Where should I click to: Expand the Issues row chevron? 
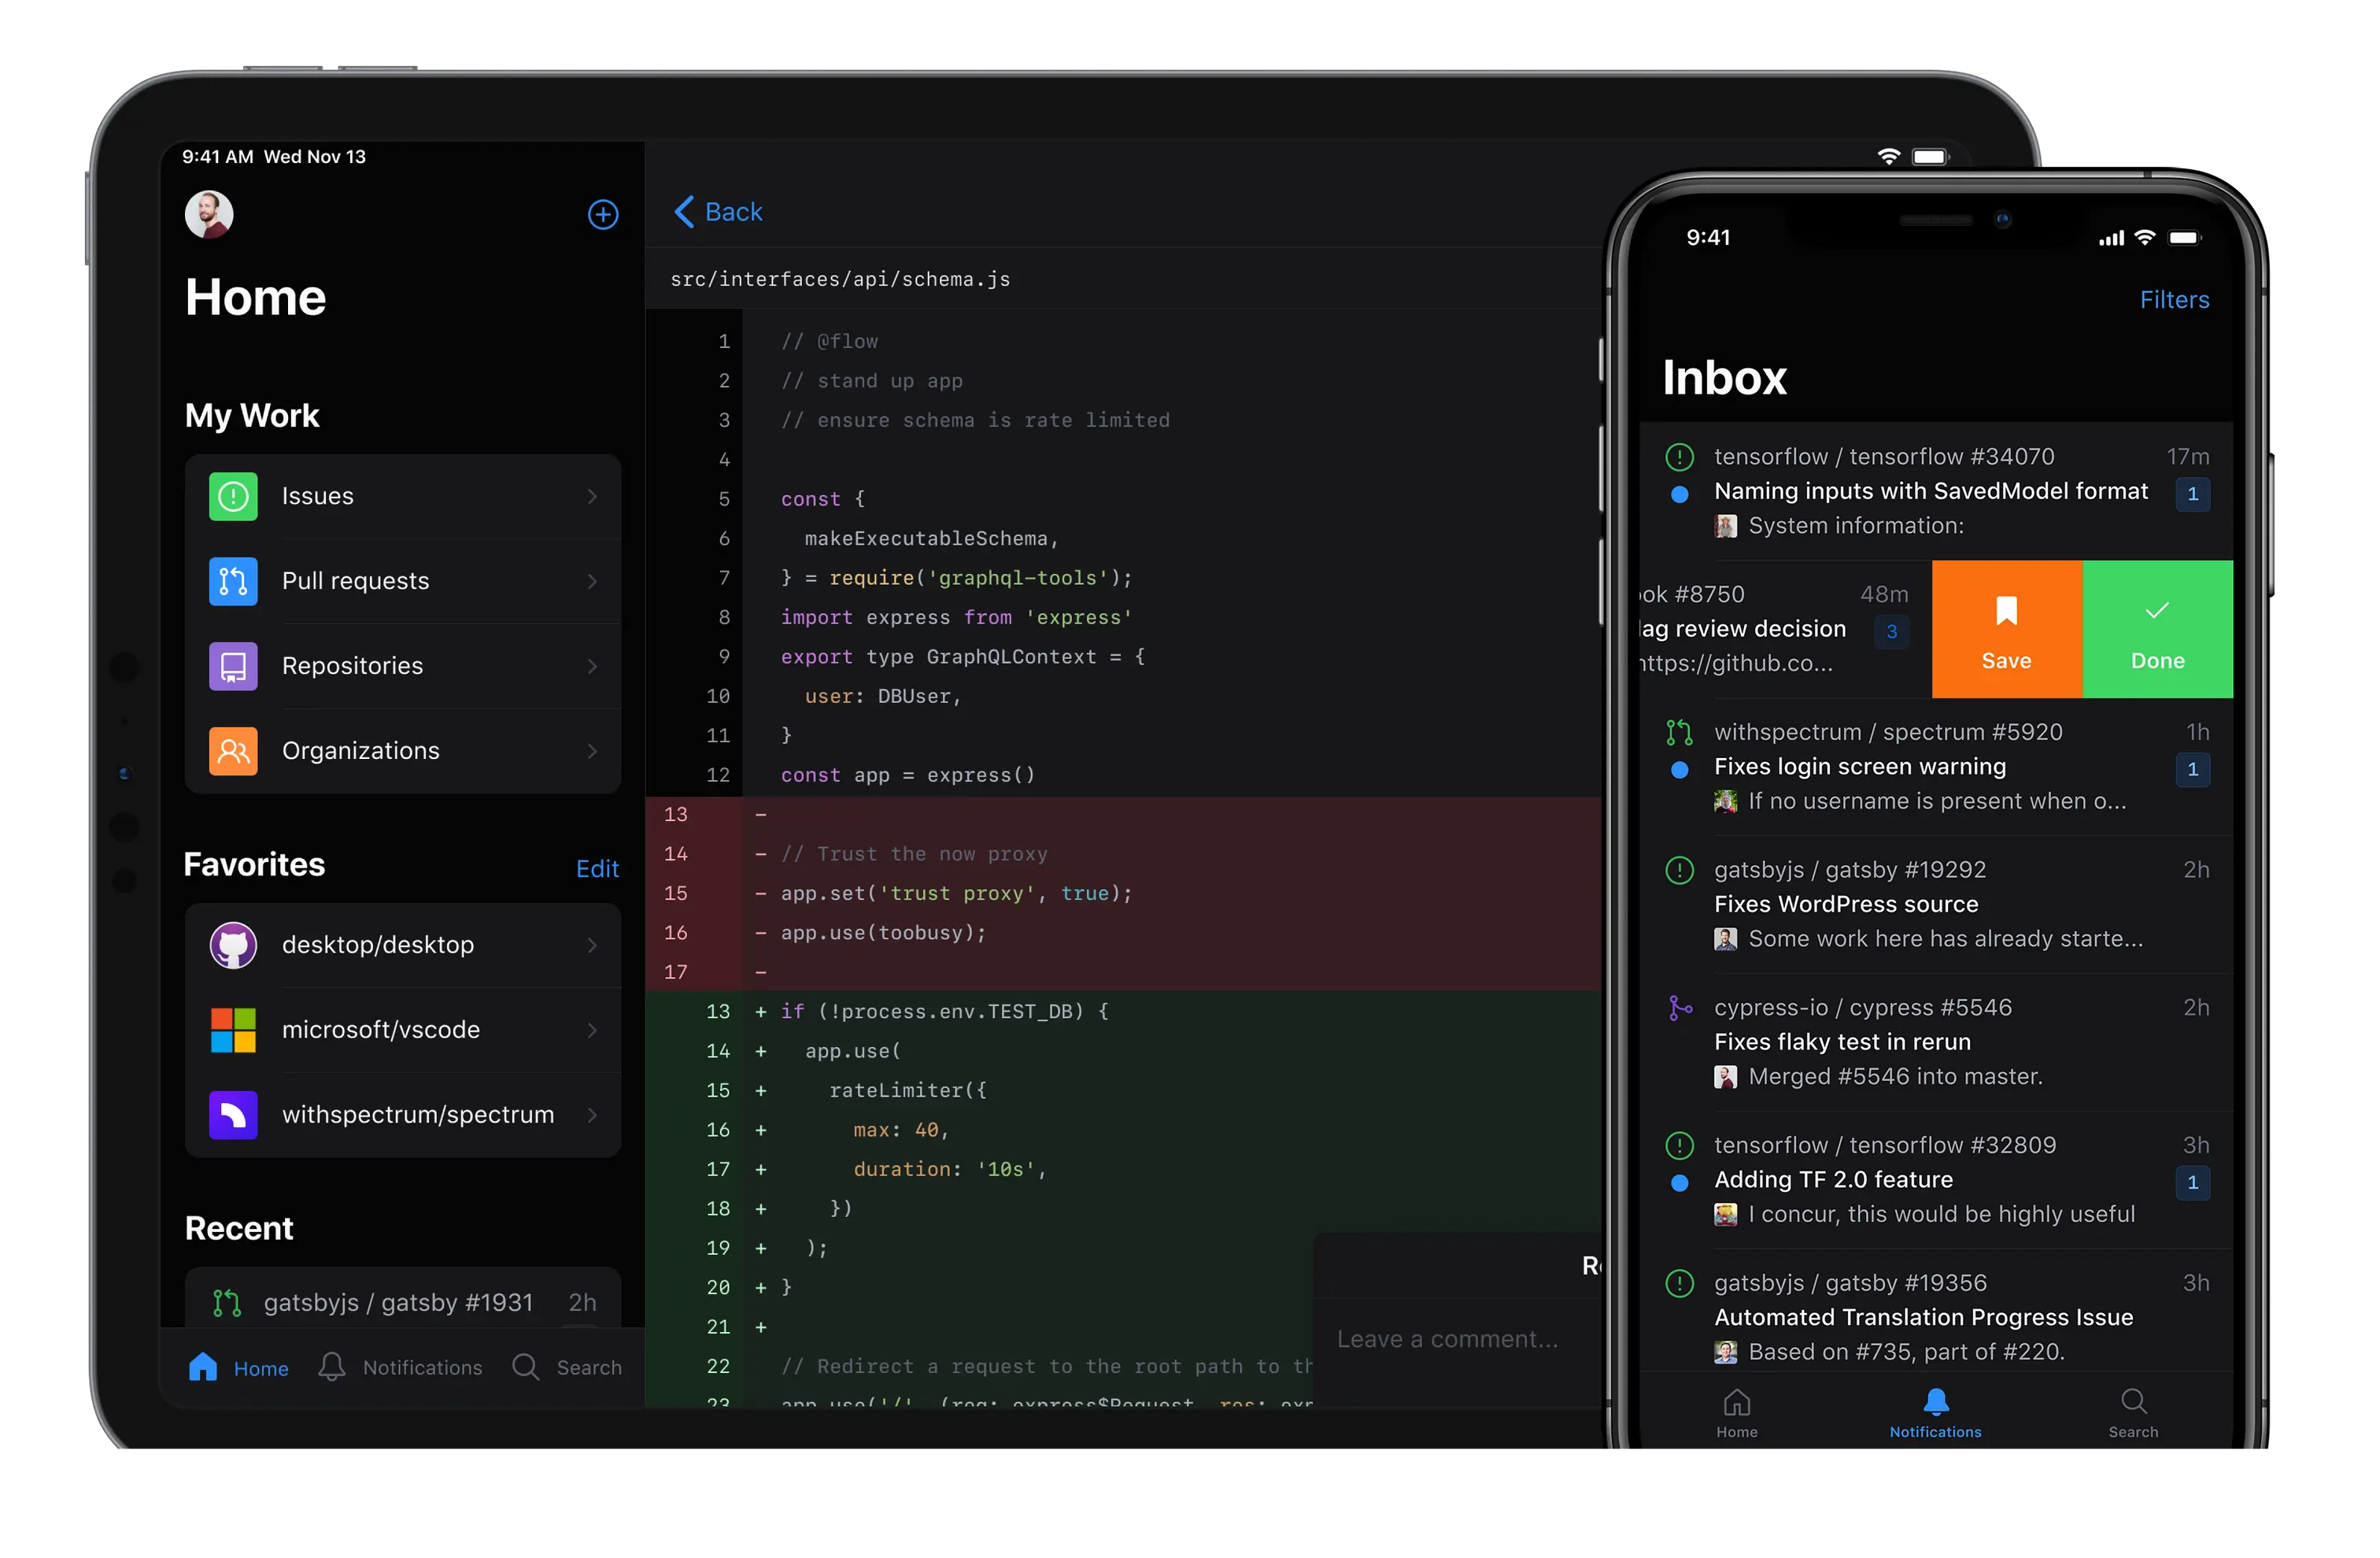click(x=592, y=496)
